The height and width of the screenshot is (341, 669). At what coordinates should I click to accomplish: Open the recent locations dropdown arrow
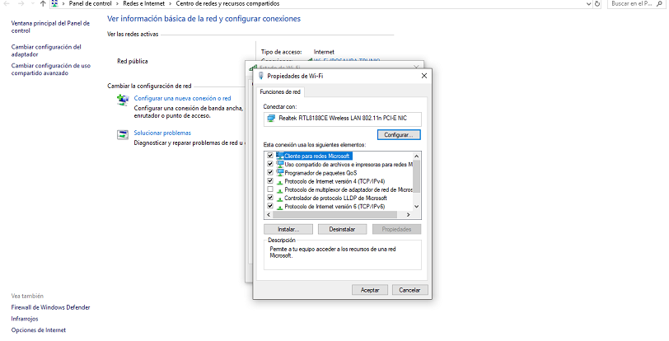click(x=33, y=3)
